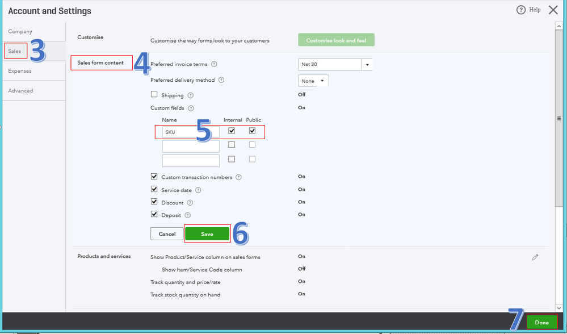The height and width of the screenshot is (334, 567).
Task: Click the Preferred invoice terms help icon
Action: [x=214, y=64]
